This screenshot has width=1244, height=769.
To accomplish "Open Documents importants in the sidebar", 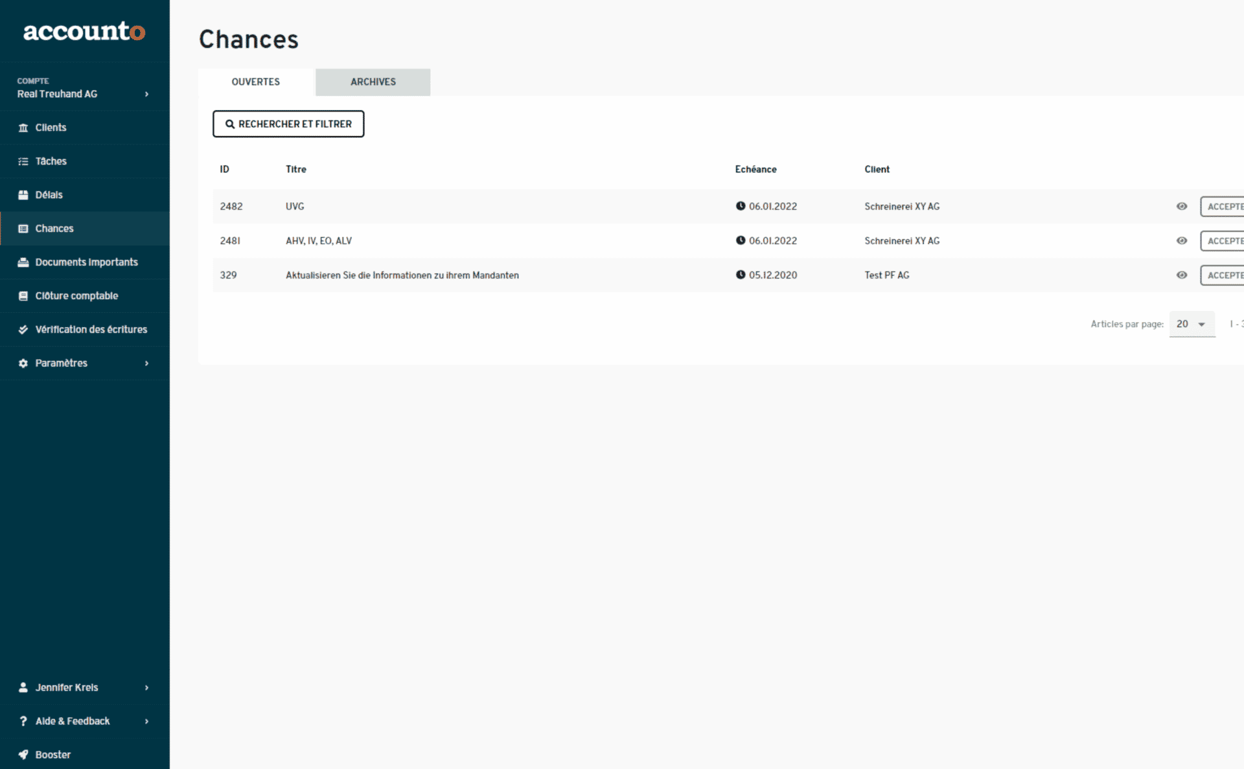I will (85, 262).
